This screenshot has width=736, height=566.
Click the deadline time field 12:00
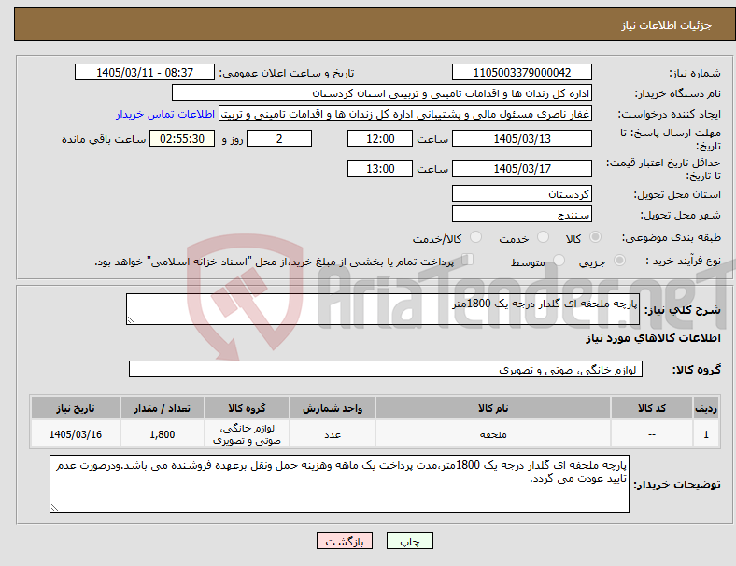(x=380, y=138)
